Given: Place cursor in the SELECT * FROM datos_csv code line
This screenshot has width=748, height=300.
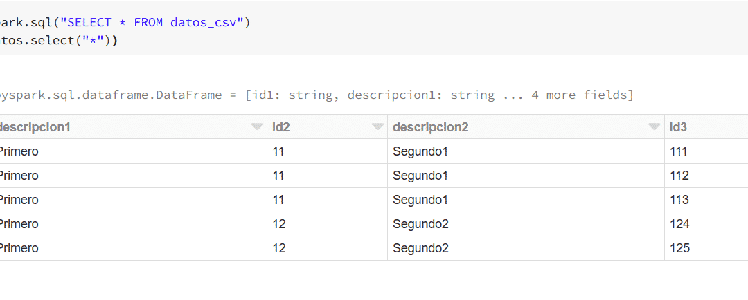Looking at the screenshot, I should pyautogui.click(x=125, y=22).
